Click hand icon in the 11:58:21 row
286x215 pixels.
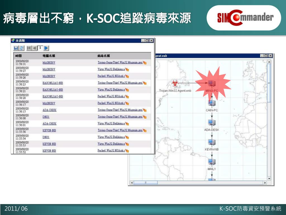127,90
